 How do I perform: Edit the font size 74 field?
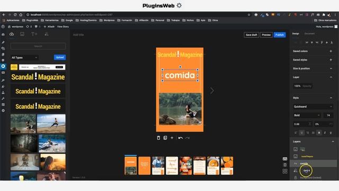click(x=328, y=115)
